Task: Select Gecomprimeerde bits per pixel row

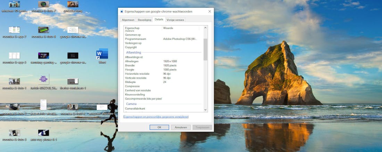Action: click(164, 99)
